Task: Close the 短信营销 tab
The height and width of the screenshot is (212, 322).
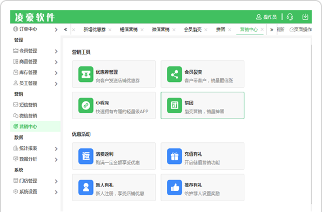Action: 142,30
